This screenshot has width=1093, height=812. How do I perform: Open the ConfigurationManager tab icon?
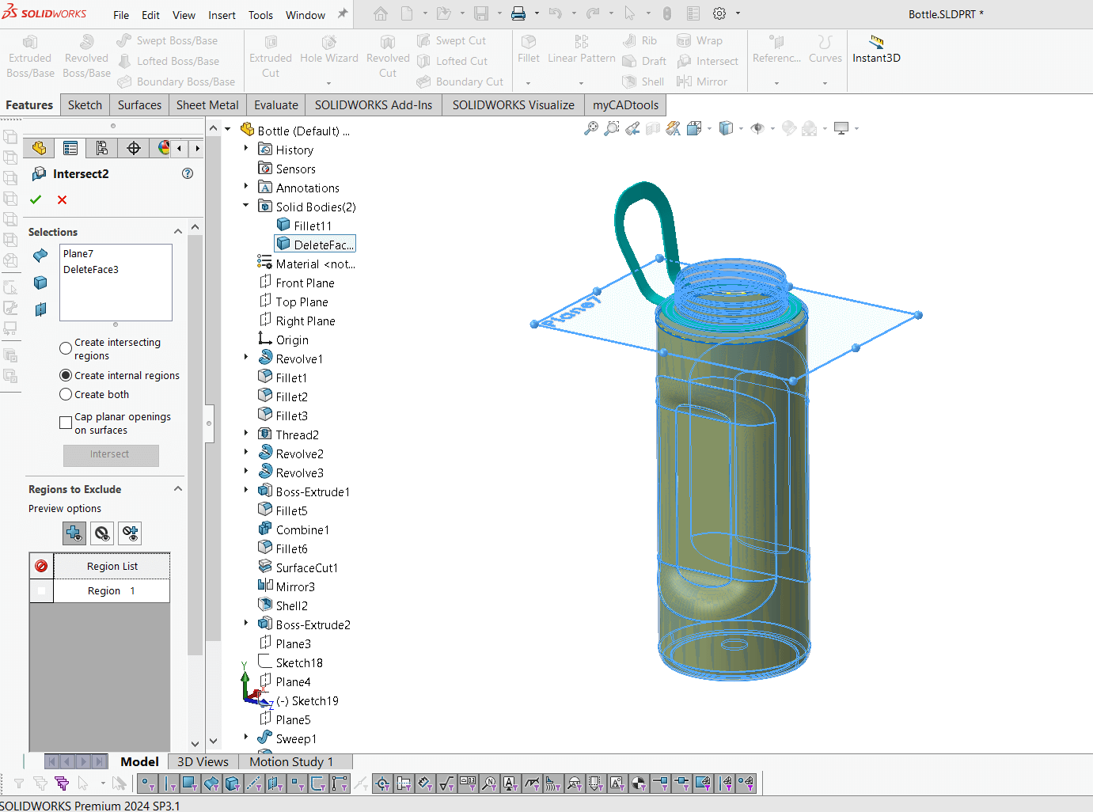(102, 148)
